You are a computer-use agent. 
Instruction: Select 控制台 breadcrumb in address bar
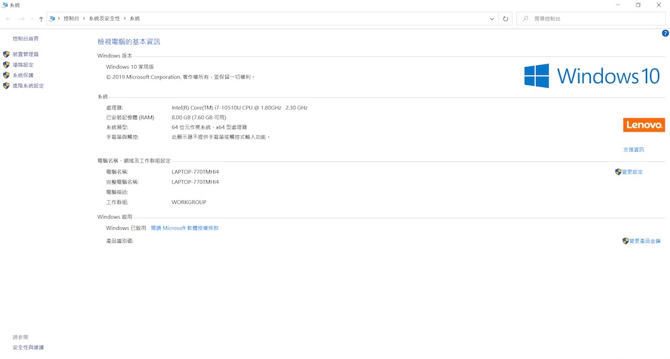(x=72, y=18)
